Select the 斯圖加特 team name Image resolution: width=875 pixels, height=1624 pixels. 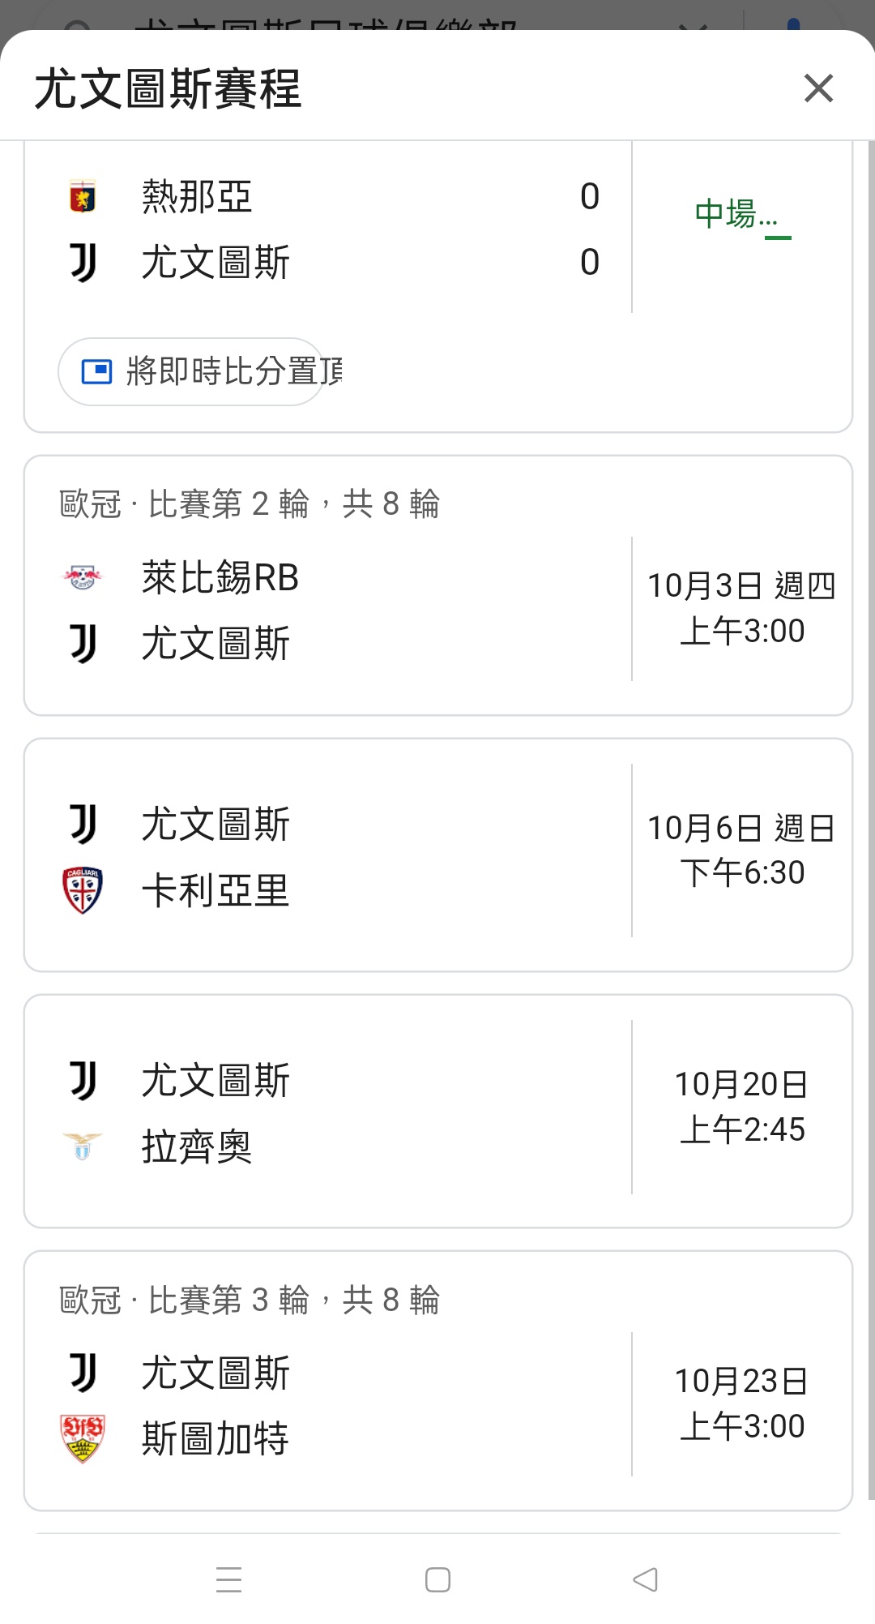pyautogui.click(x=216, y=1438)
